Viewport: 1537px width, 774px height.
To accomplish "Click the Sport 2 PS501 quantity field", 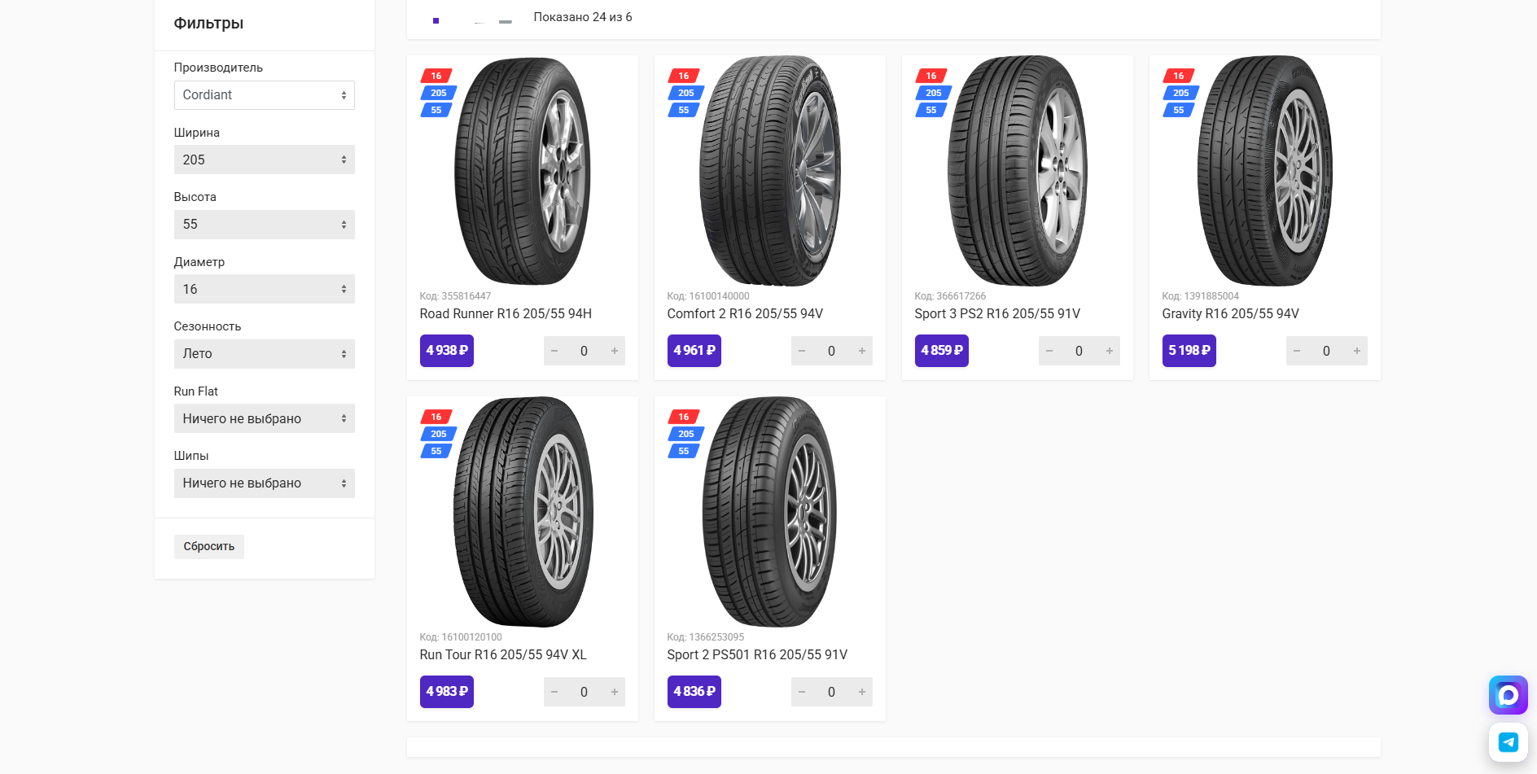I will point(831,692).
